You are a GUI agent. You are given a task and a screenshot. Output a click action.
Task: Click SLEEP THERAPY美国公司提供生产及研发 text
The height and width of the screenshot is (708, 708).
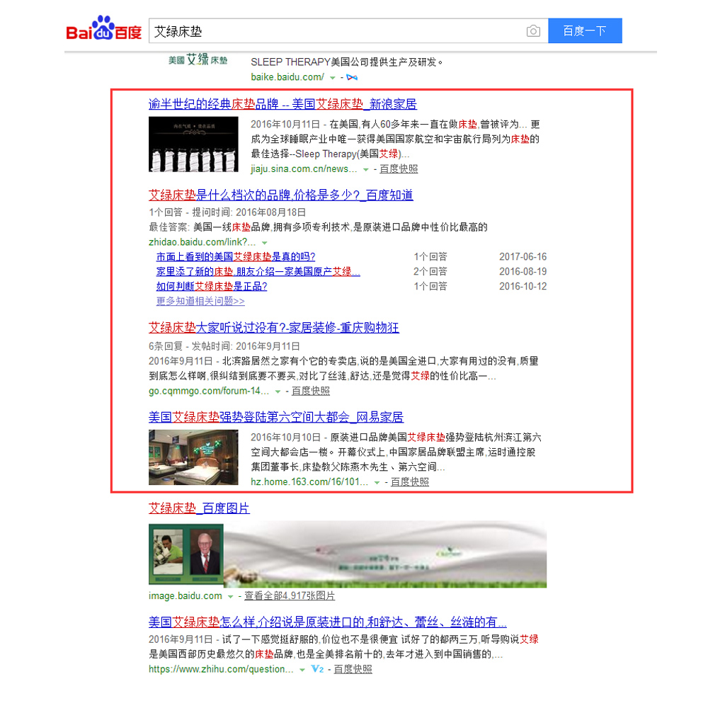click(347, 62)
